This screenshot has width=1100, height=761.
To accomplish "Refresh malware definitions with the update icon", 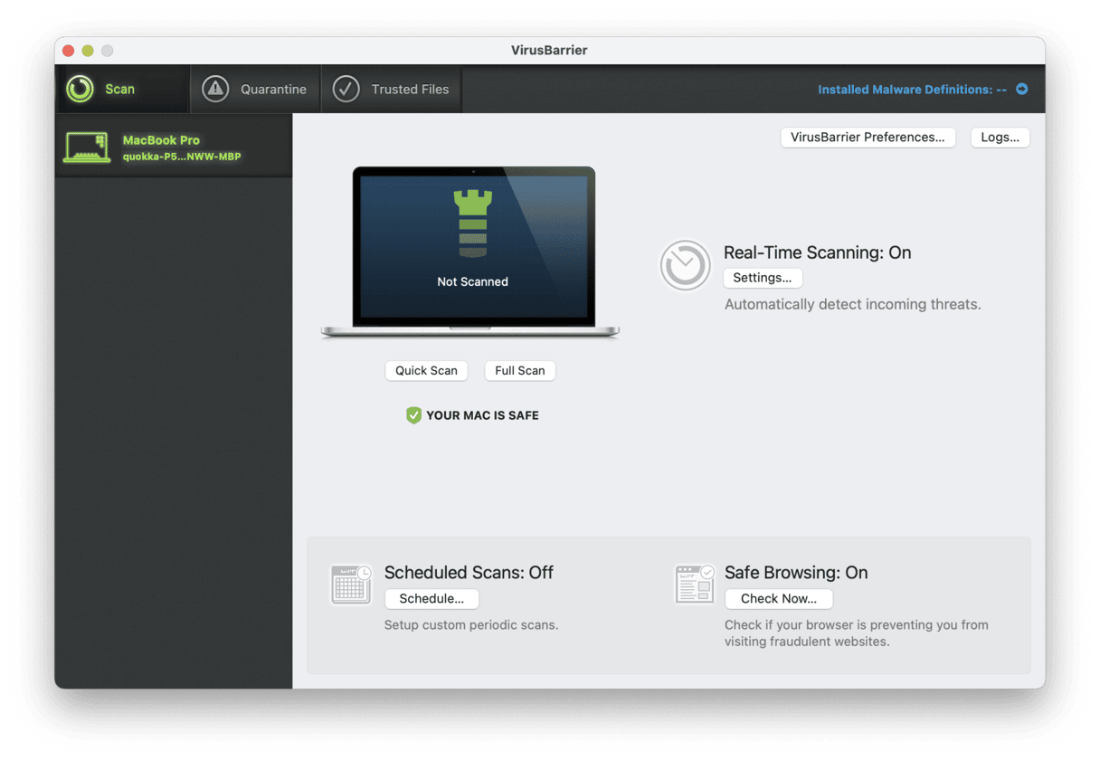I will click(x=1023, y=89).
